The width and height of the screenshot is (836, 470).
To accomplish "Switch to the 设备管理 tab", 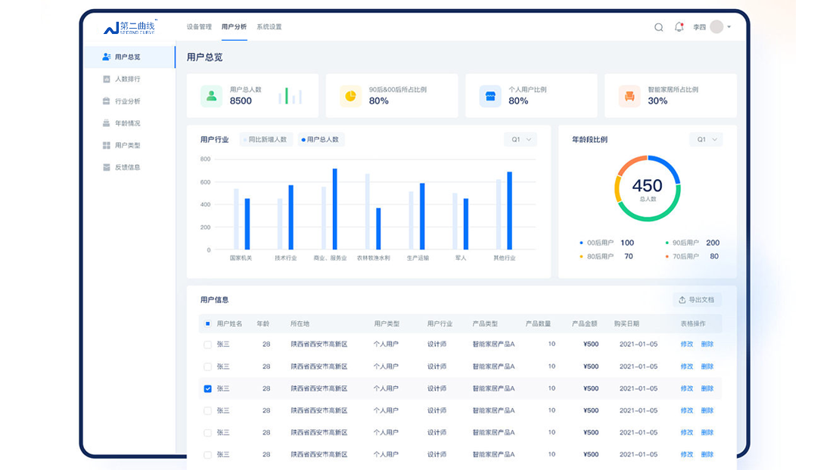I will [x=199, y=27].
